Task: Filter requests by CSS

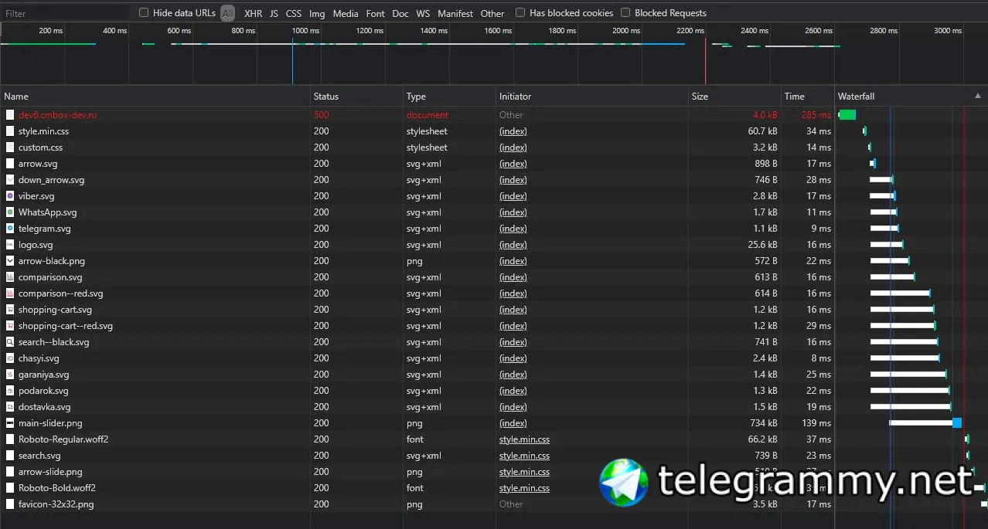Action: (294, 13)
